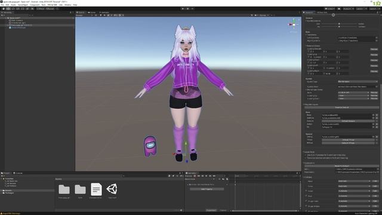Screen dimensions: 382x215
Task: Jump to last keyframe in Animation
Action: coord(214,176)
